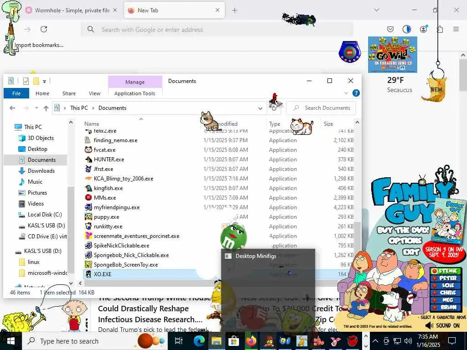
Task: Open Pictures in navigation pane
Action: 37,193
